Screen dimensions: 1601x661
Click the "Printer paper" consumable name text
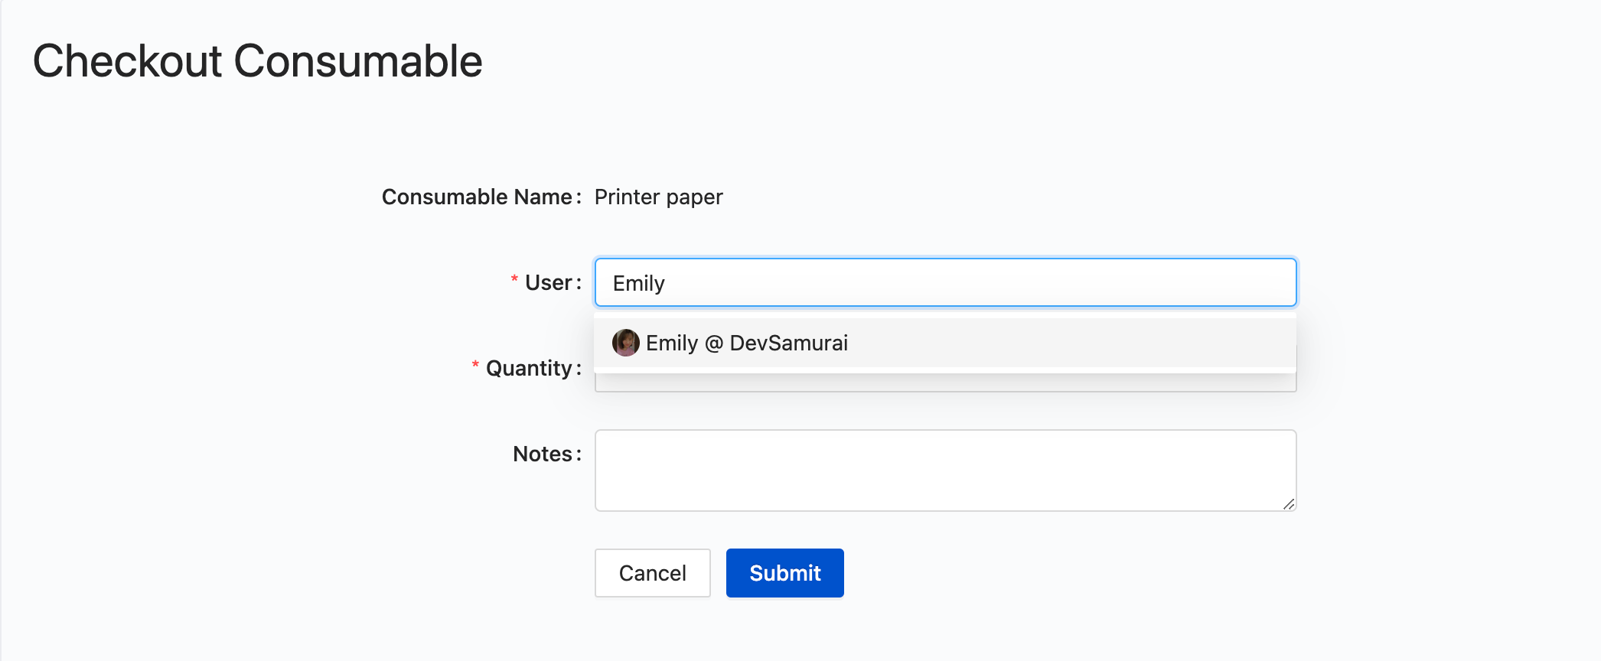(x=659, y=197)
